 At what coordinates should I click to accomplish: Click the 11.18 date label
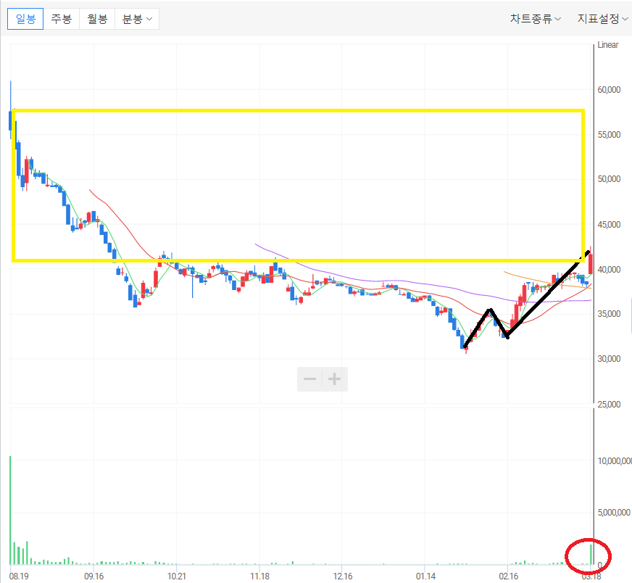click(259, 576)
